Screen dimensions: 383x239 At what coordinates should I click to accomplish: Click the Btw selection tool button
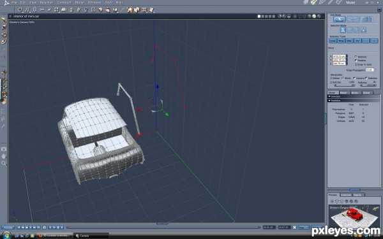click(x=349, y=41)
